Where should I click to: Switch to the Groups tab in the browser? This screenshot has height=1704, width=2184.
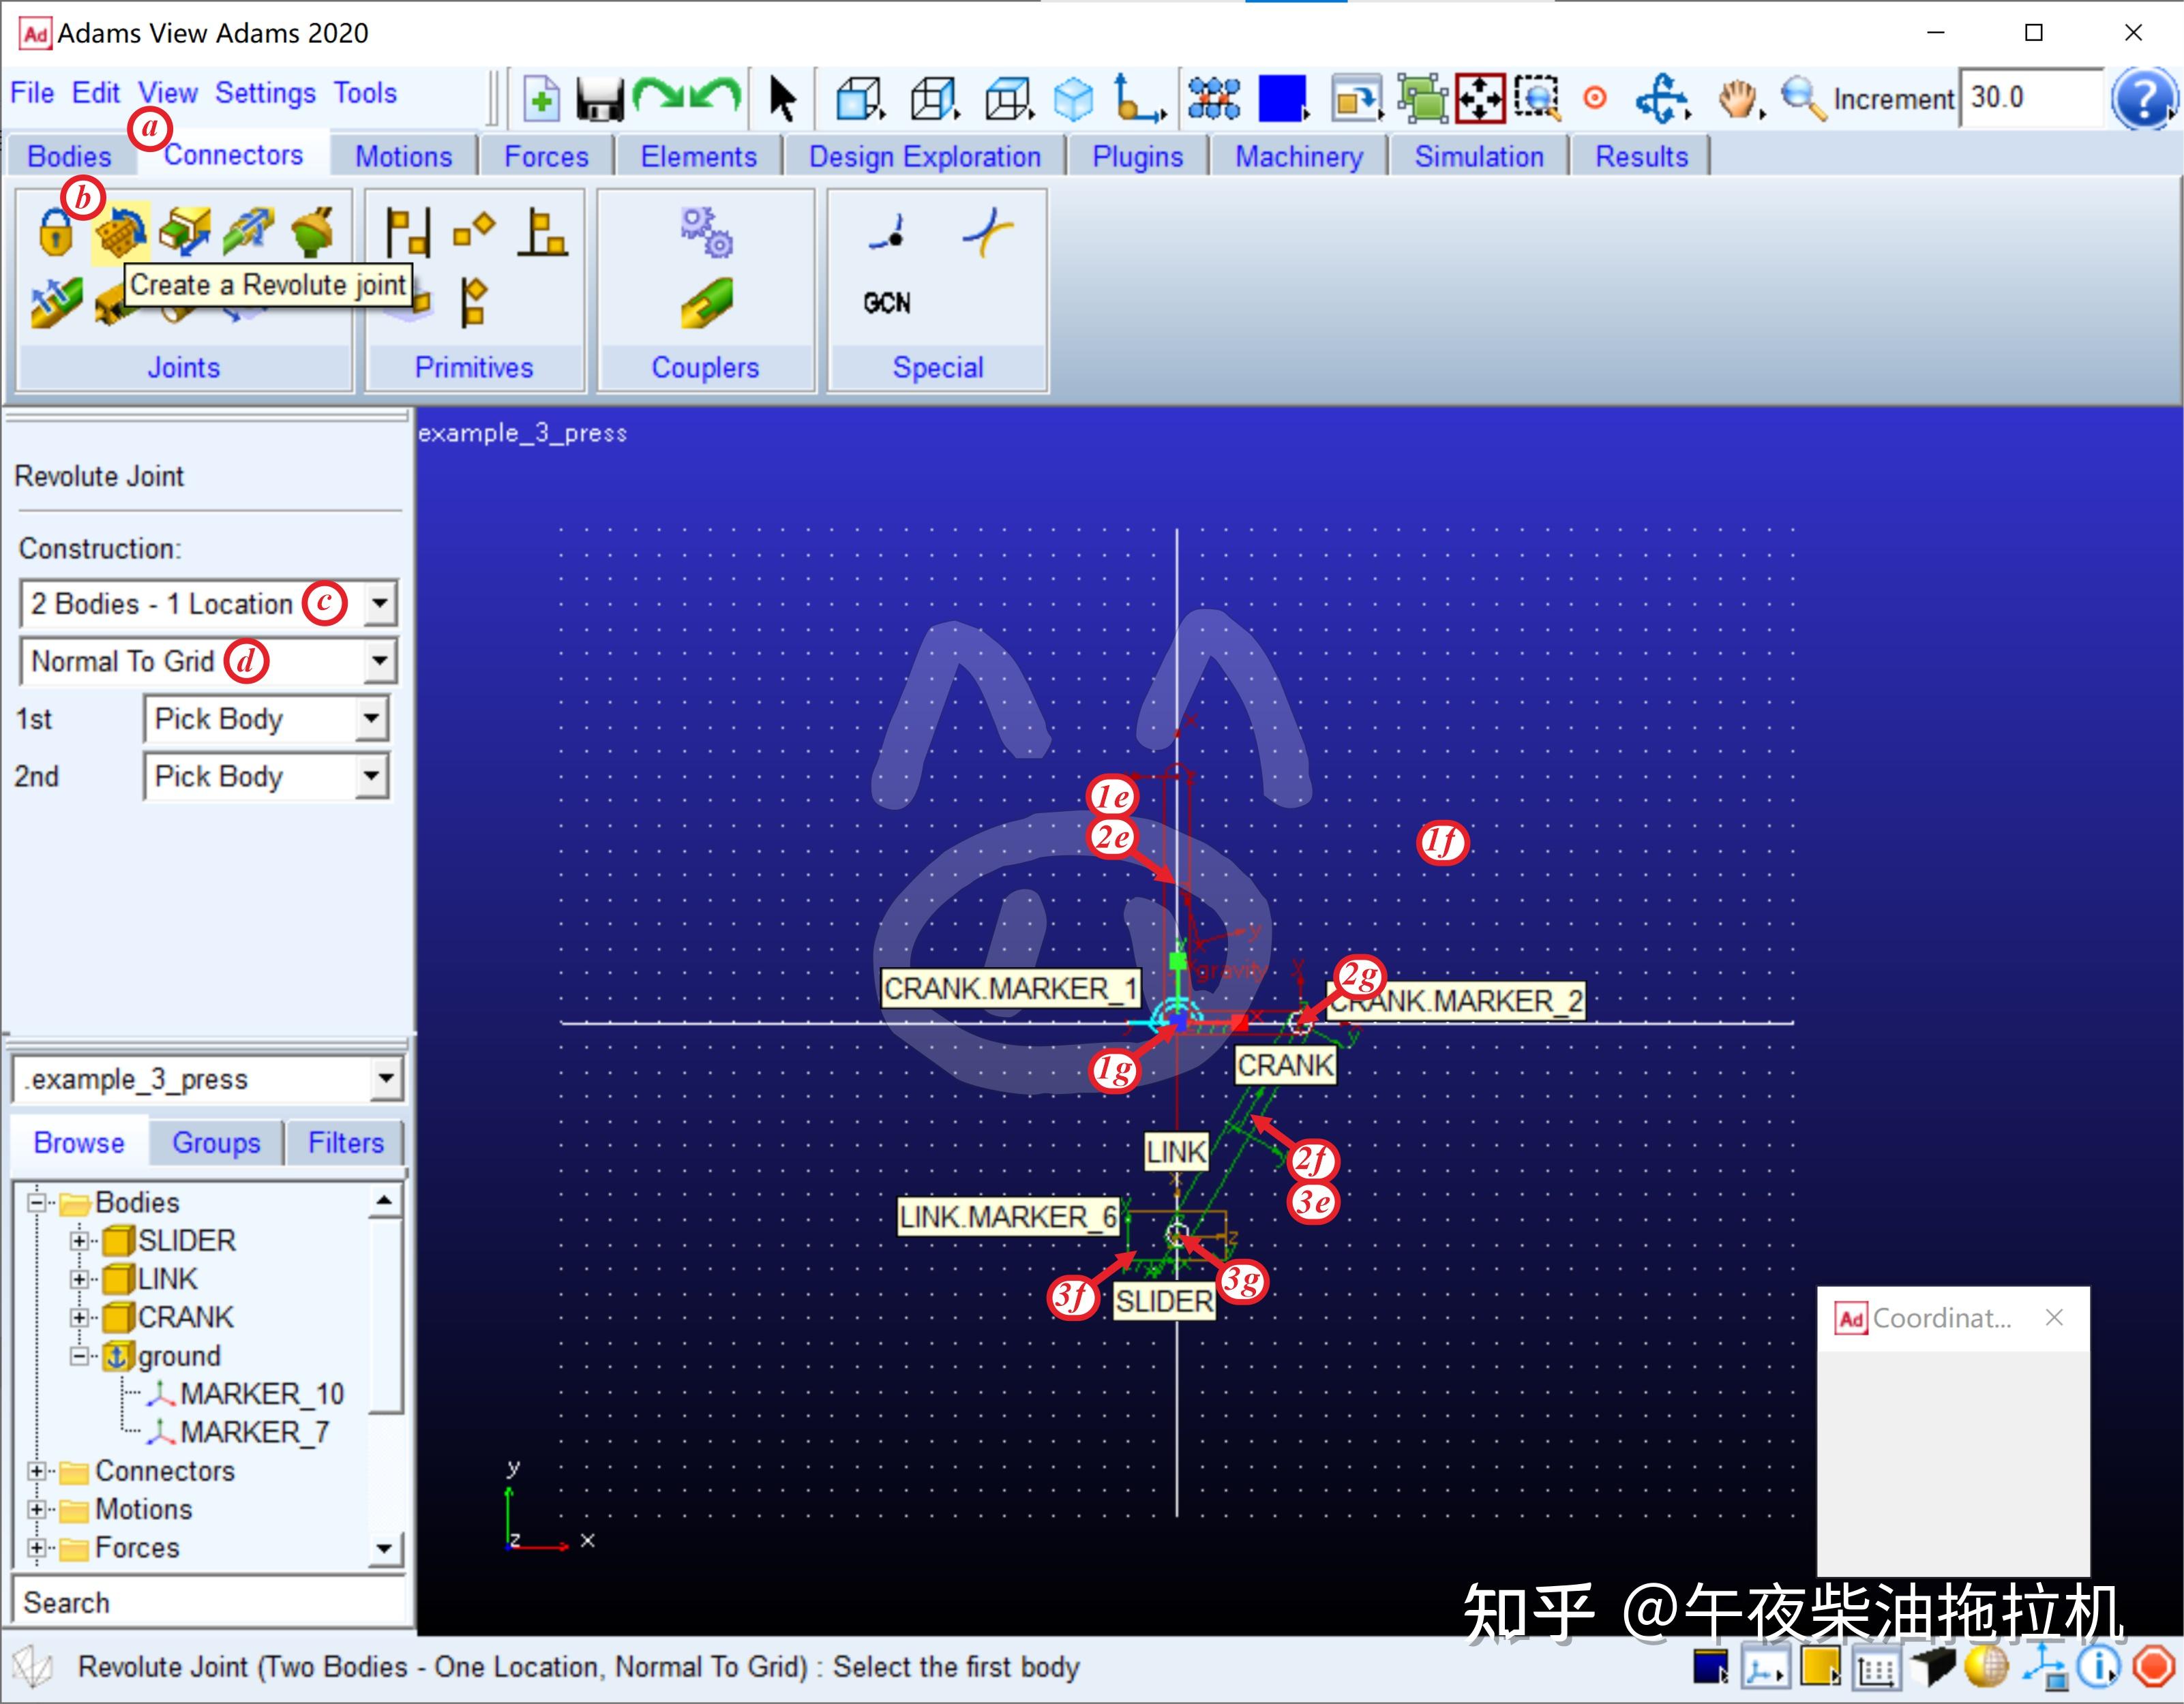coord(216,1142)
